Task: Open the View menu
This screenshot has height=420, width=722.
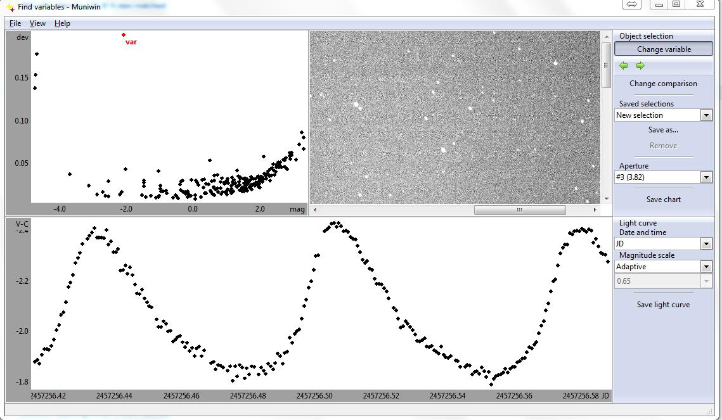Action: coord(37,23)
